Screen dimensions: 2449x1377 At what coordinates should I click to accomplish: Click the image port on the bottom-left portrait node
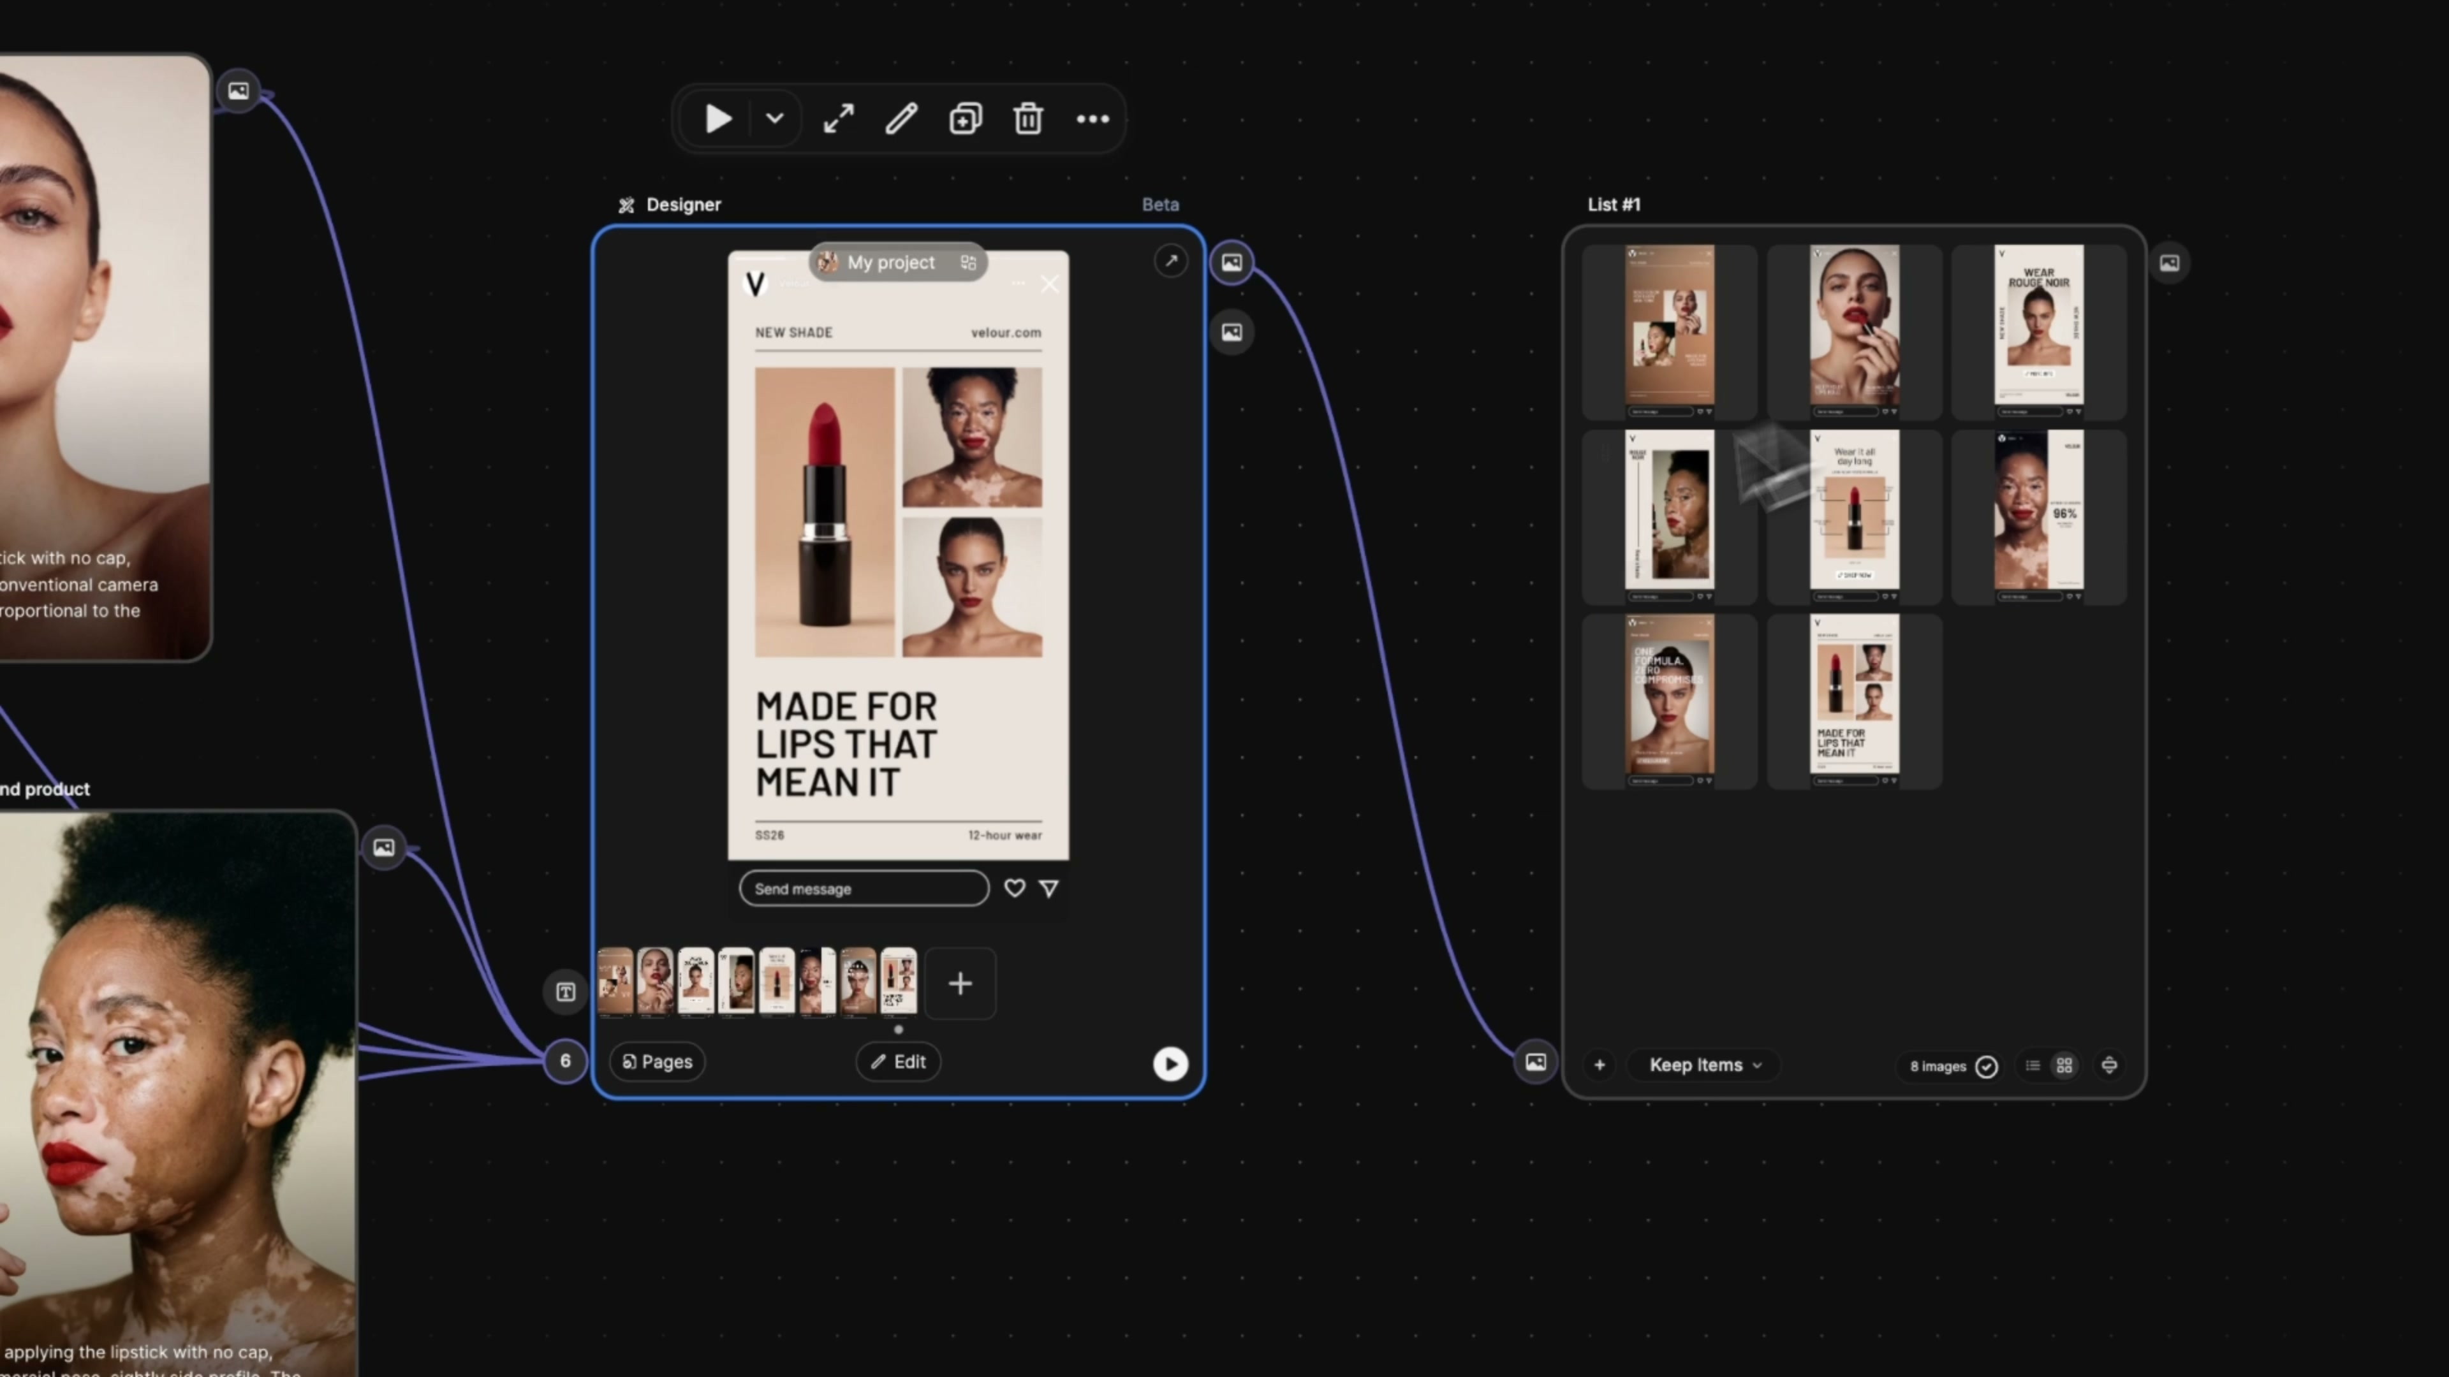pos(384,848)
